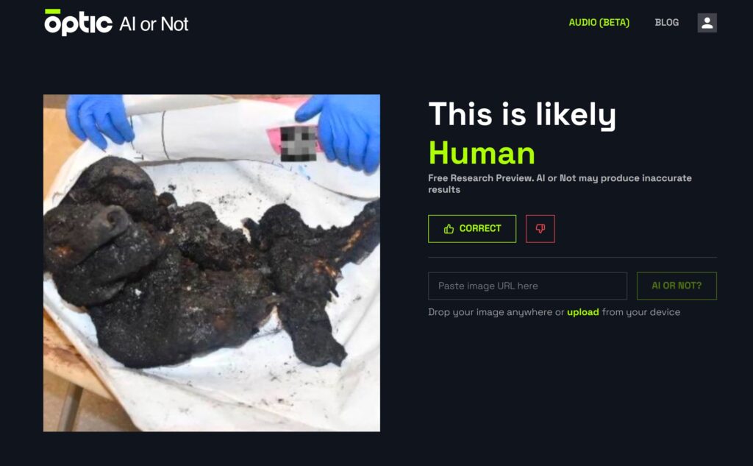Click the Free Research Preview disclaimer text
753x466 pixels.
[560, 184]
